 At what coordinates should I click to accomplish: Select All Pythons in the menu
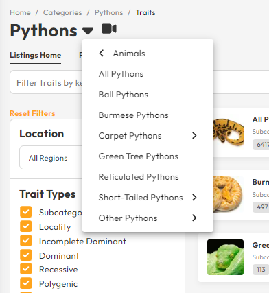[x=121, y=74]
